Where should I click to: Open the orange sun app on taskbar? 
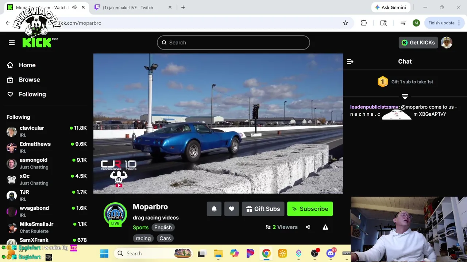pyautogui.click(x=282, y=253)
